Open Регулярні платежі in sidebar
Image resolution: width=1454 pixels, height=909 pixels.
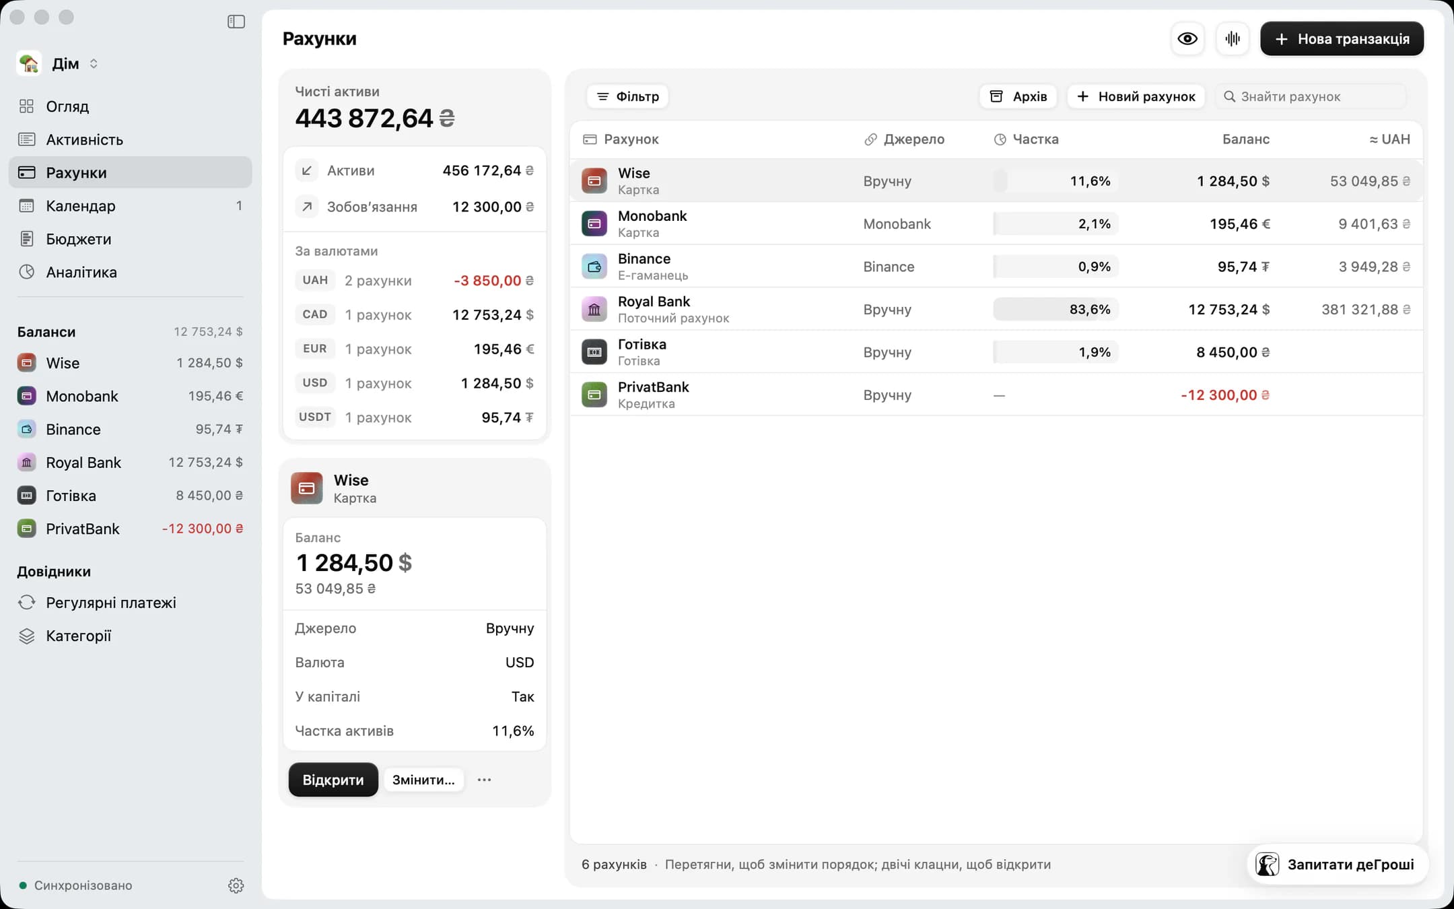130,603
